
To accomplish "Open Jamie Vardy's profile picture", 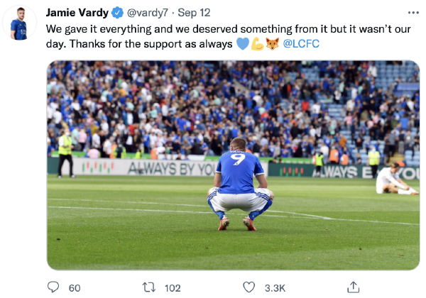I will click(x=19, y=23).
